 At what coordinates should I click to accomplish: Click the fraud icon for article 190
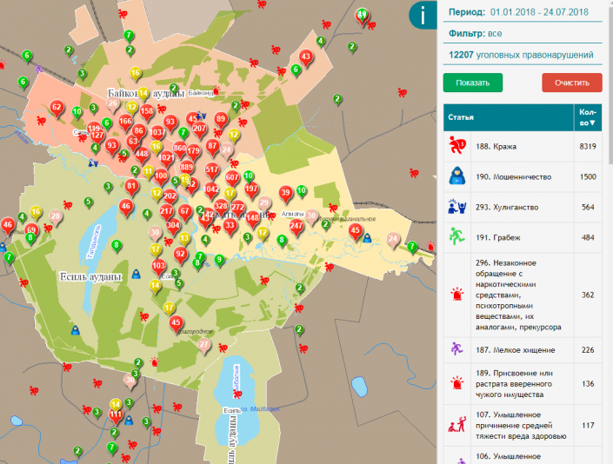pos(457,176)
